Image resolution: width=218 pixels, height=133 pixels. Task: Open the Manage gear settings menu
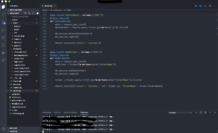pos(3,129)
